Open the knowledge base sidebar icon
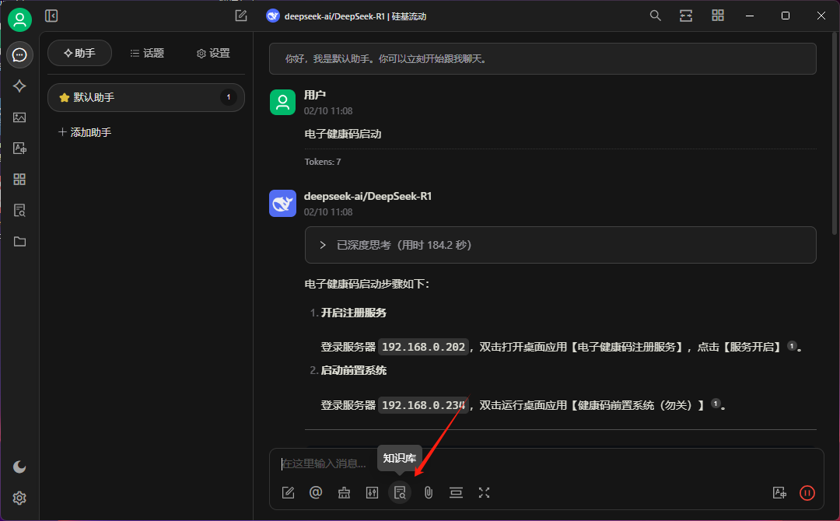Viewport: 840px width, 521px height. (x=19, y=211)
